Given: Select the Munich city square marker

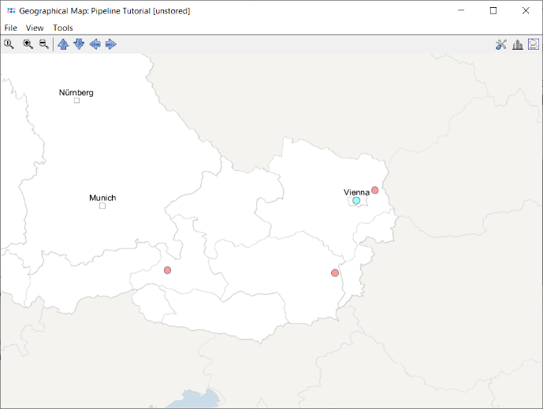Looking at the screenshot, I should tap(102, 206).
